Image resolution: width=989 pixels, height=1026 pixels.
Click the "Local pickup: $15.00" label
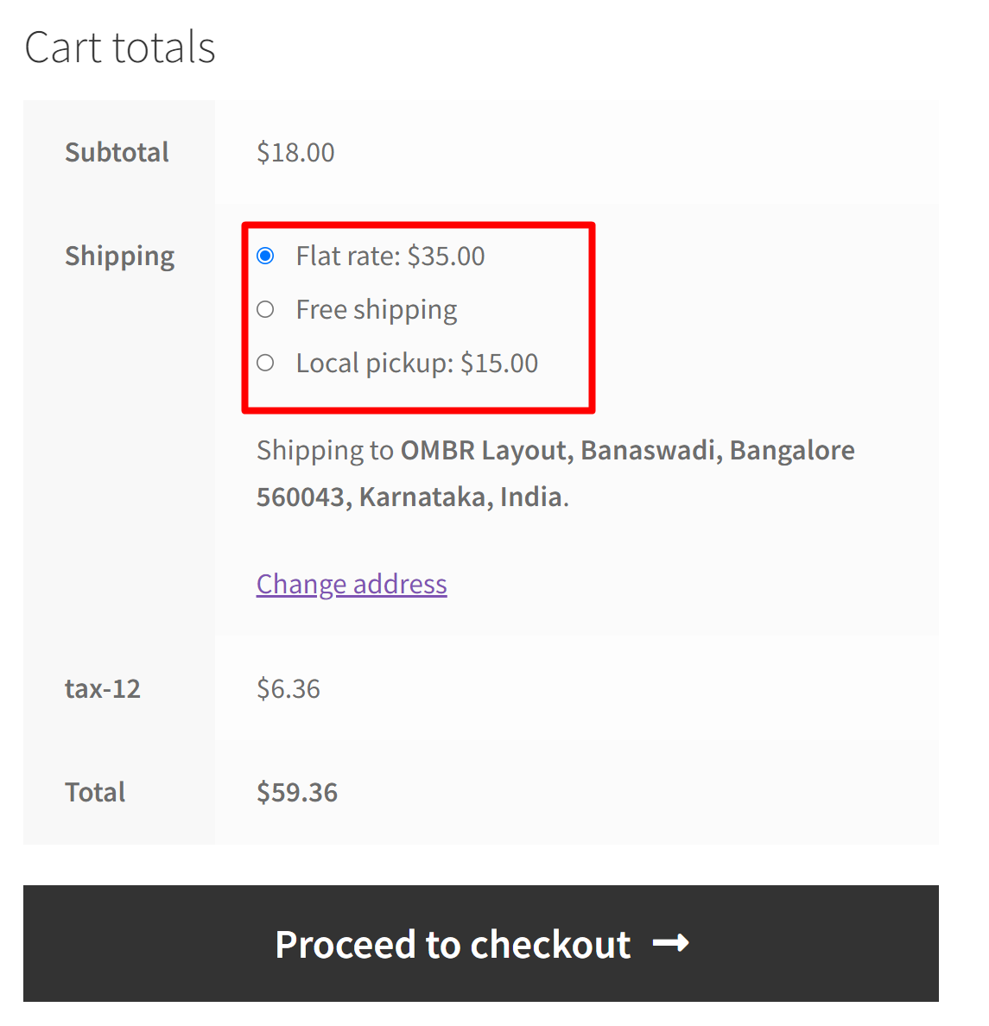[x=416, y=364]
